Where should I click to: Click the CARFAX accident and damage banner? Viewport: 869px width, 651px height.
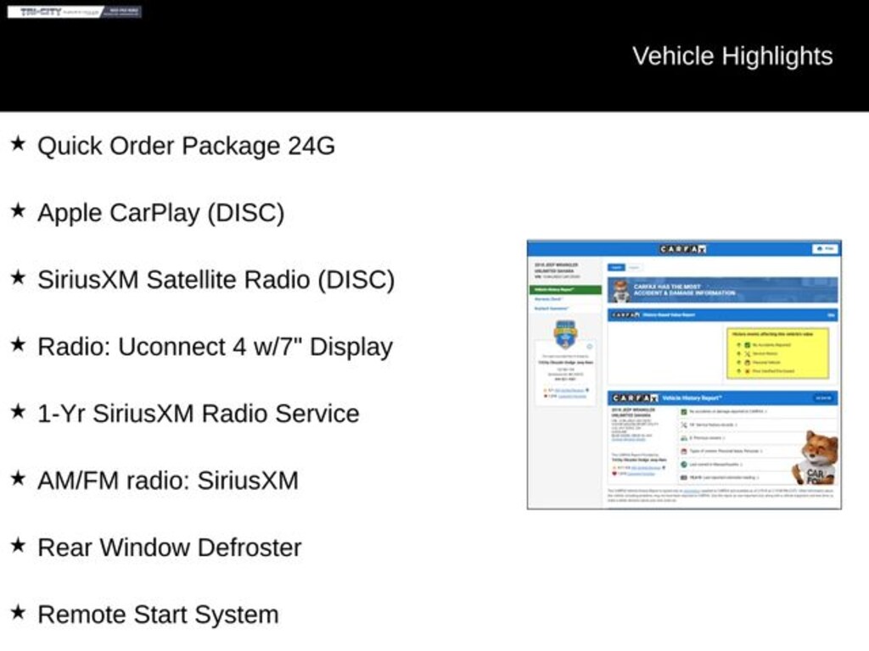pyautogui.click(x=722, y=290)
